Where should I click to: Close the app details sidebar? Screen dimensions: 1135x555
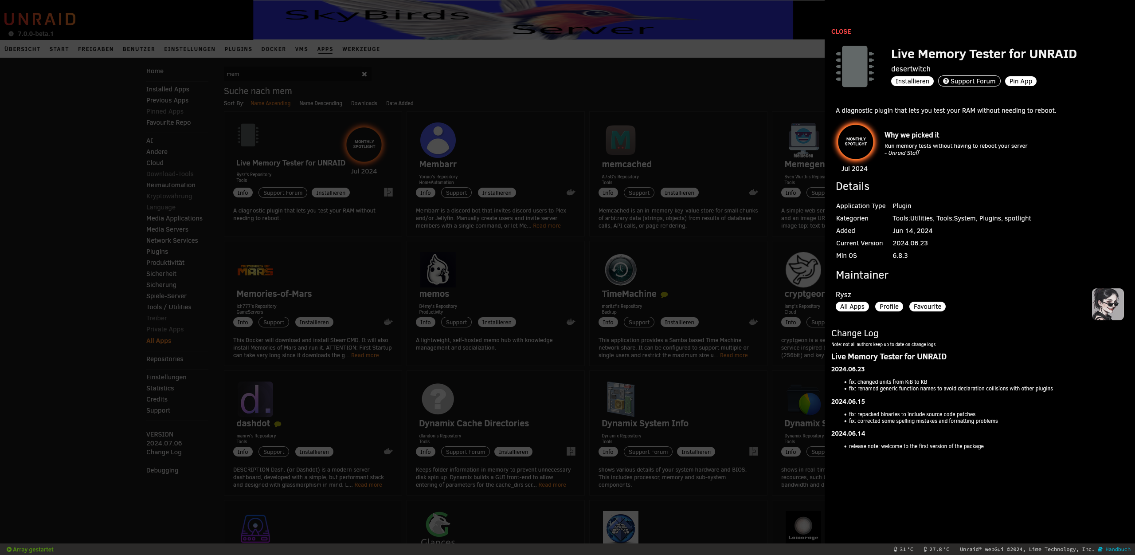point(841,31)
